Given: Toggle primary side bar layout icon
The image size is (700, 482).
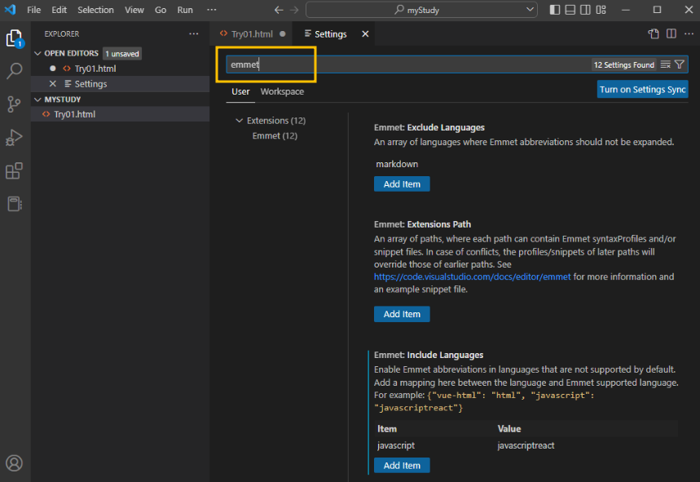Looking at the screenshot, I should [x=555, y=10].
